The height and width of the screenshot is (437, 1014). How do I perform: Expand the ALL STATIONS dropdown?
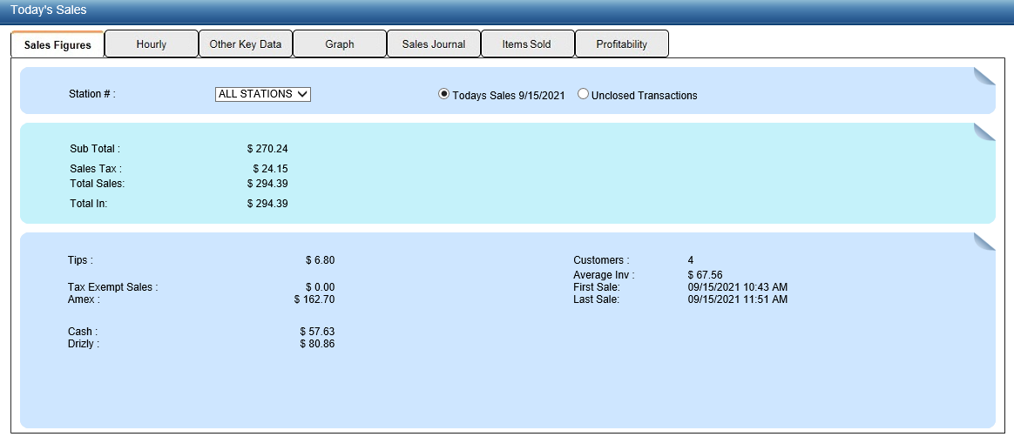[x=263, y=94]
